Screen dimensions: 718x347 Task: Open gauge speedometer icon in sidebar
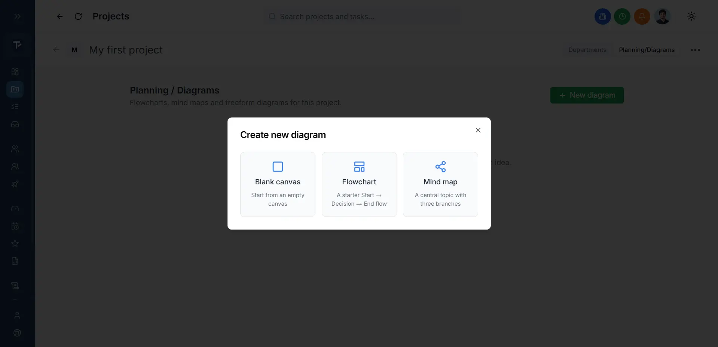click(15, 209)
